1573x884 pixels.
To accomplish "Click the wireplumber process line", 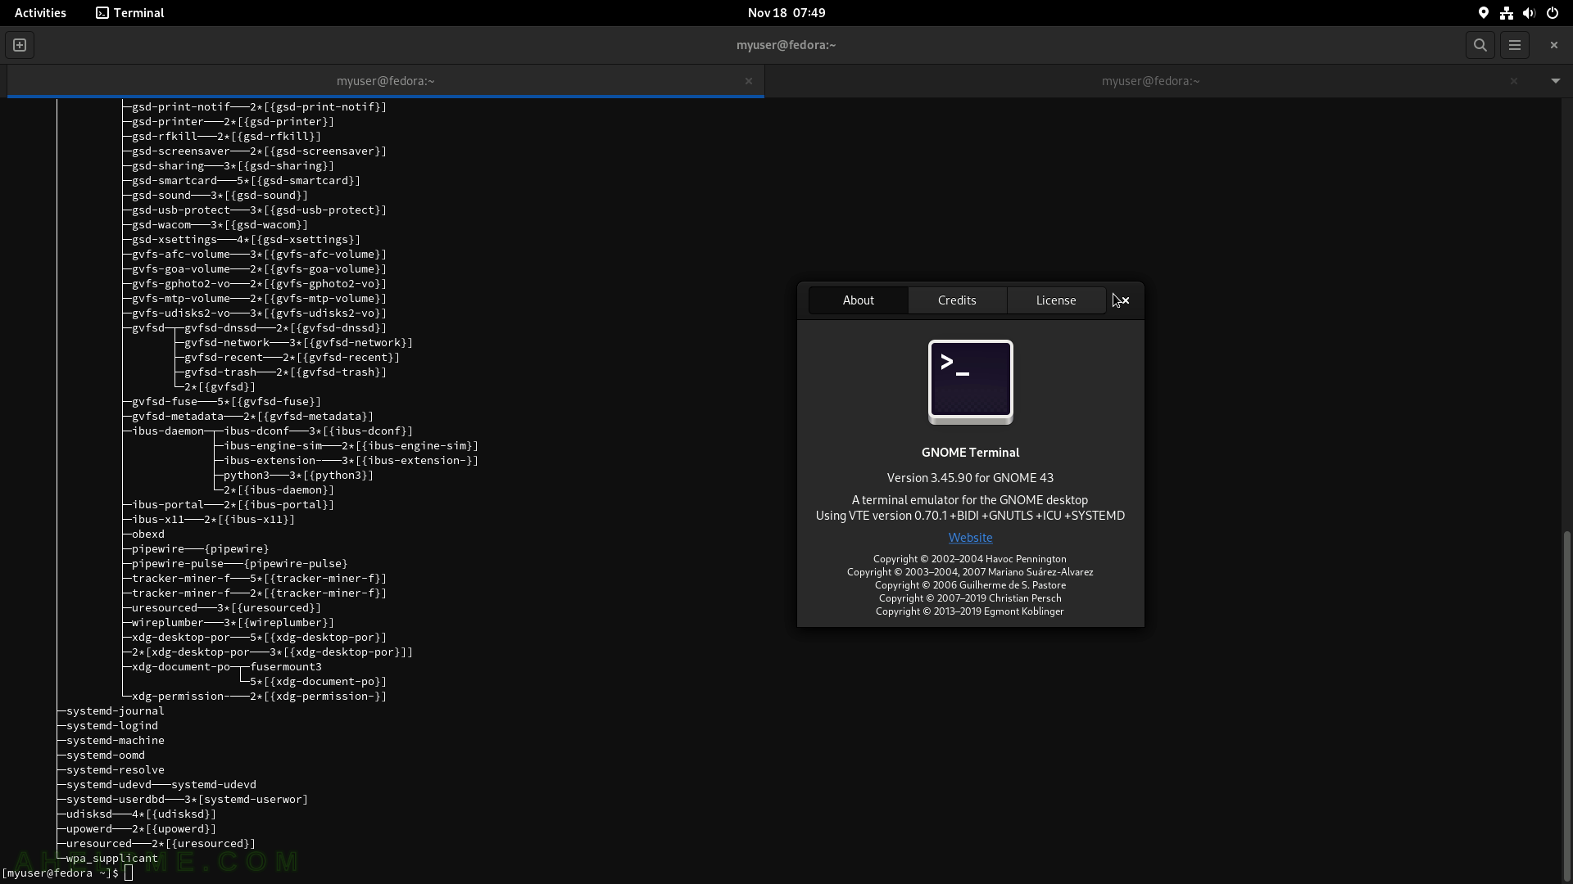I will pyautogui.click(x=233, y=623).
